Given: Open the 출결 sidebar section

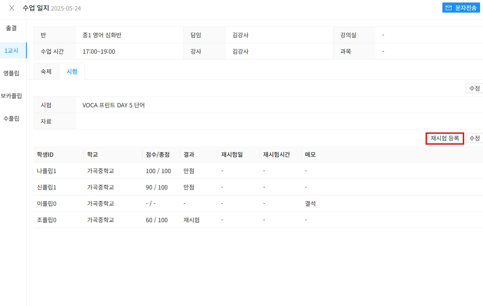Looking at the screenshot, I should 11,28.
